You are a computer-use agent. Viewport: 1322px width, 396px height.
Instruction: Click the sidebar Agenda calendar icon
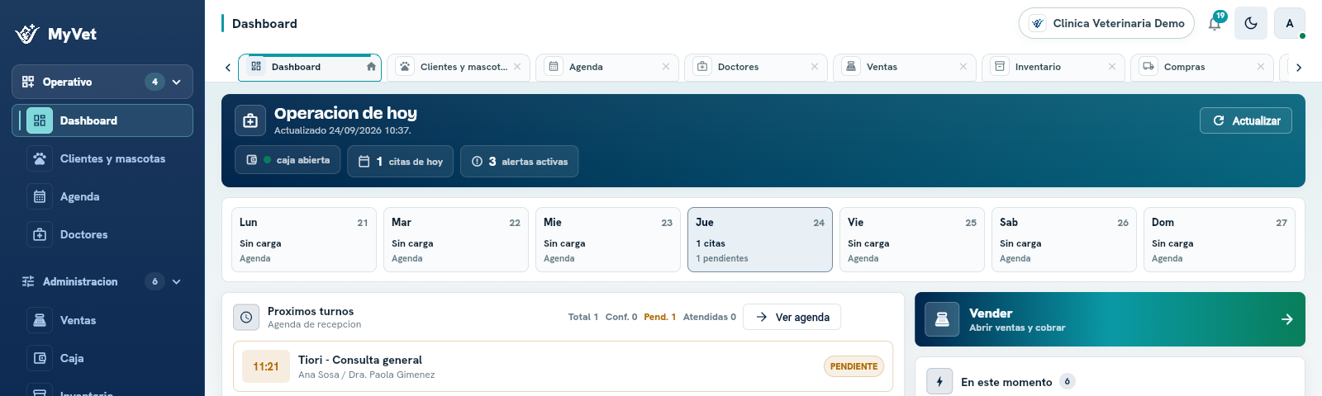pos(40,196)
